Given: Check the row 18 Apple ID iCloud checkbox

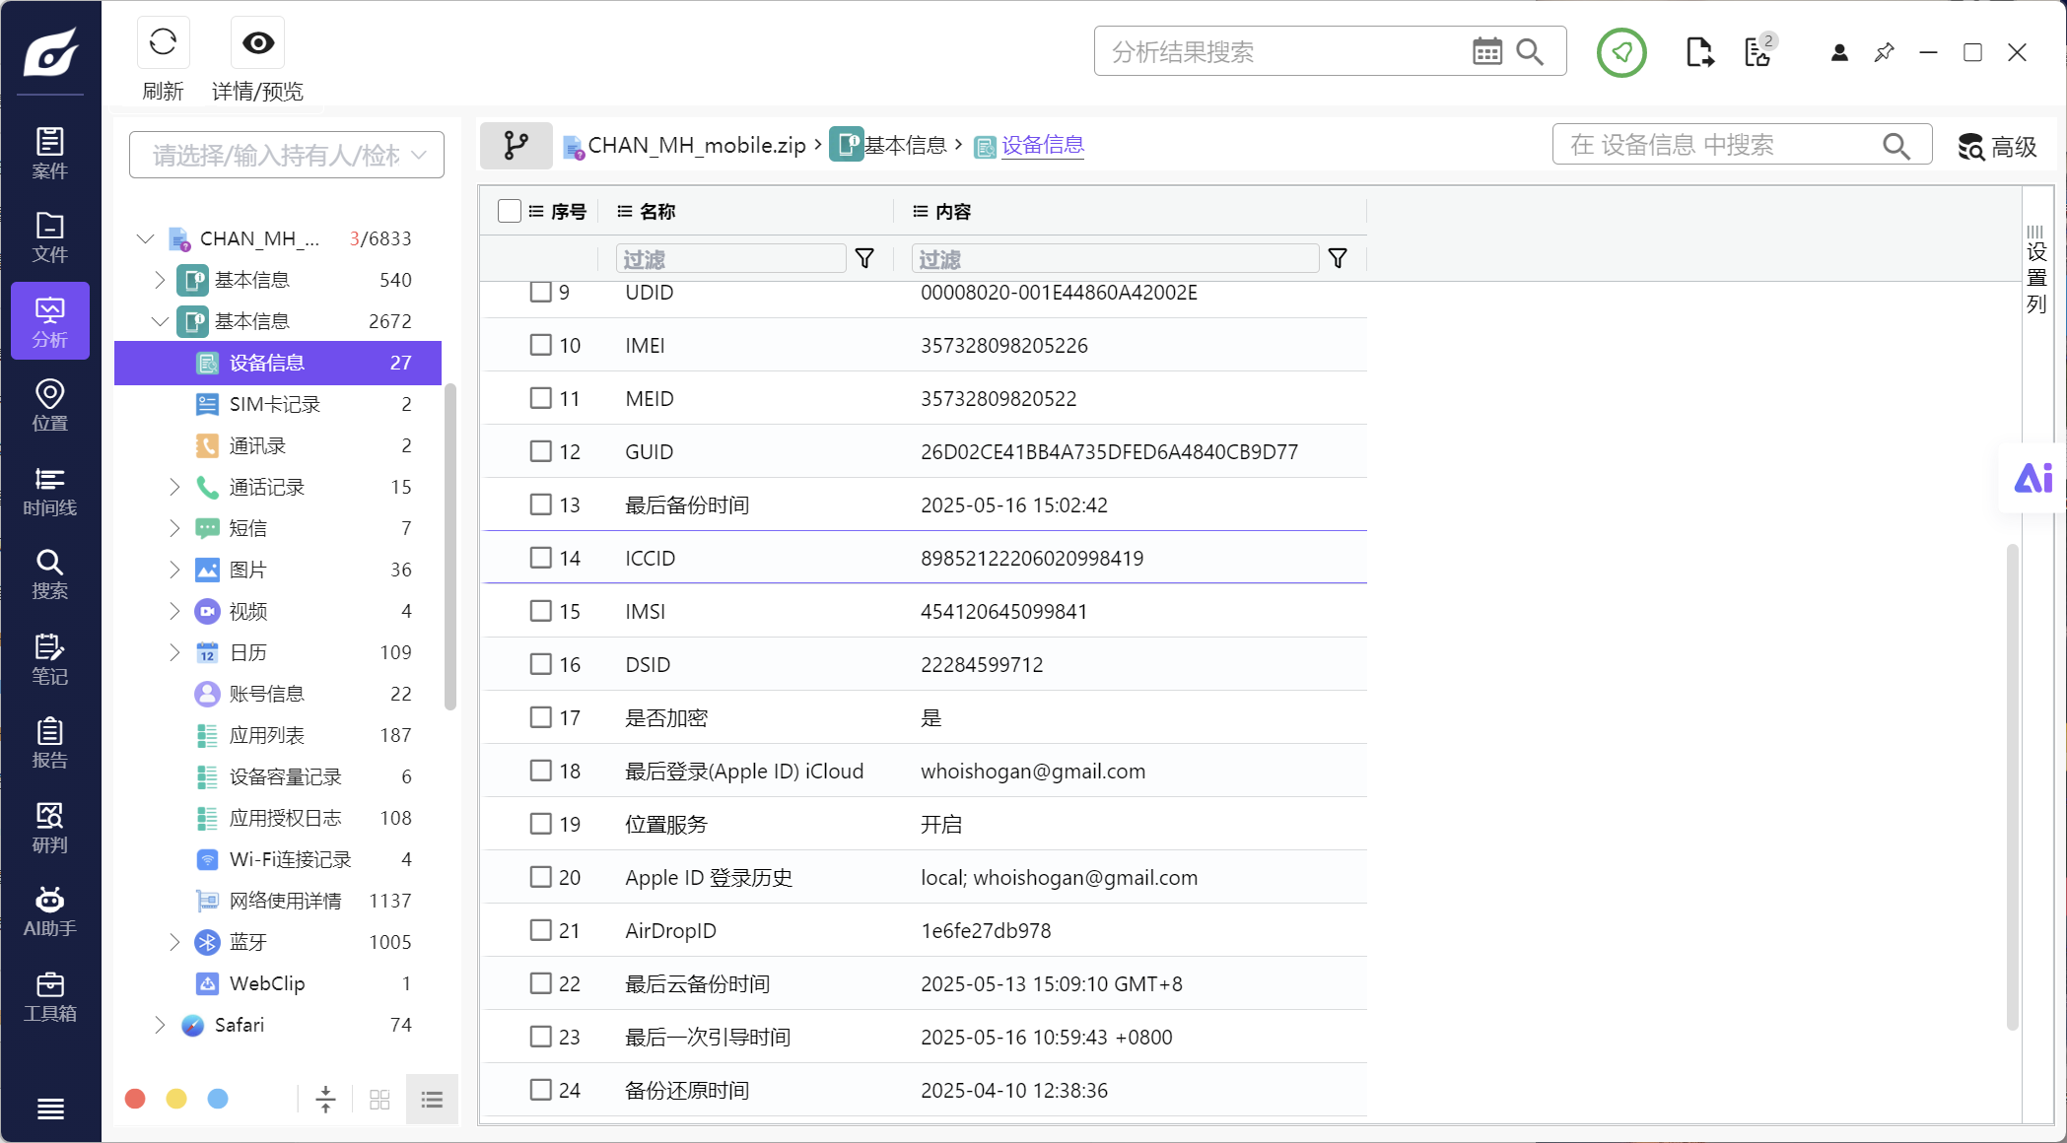Looking at the screenshot, I should coord(540,771).
